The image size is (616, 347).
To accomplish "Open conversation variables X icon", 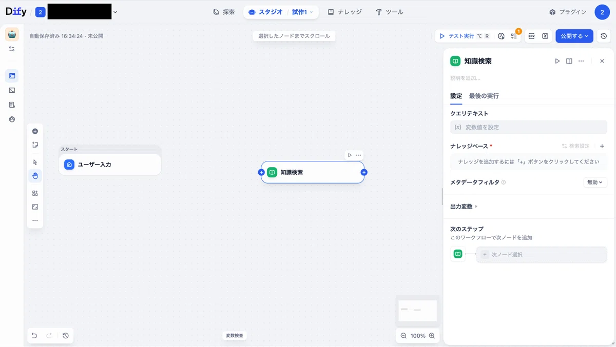I will (545, 36).
